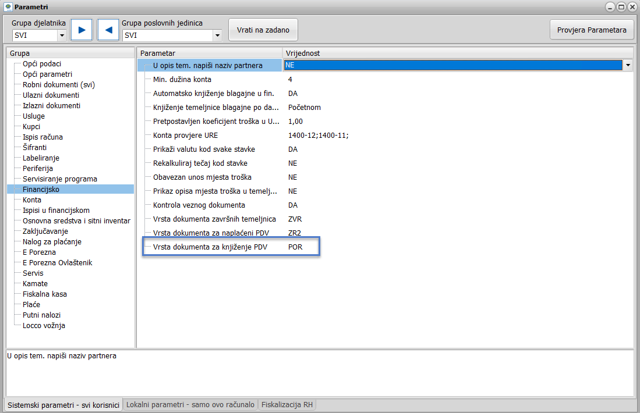Open the Fiskalizacija RH tab
This screenshot has width=640, height=413.
[288, 405]
